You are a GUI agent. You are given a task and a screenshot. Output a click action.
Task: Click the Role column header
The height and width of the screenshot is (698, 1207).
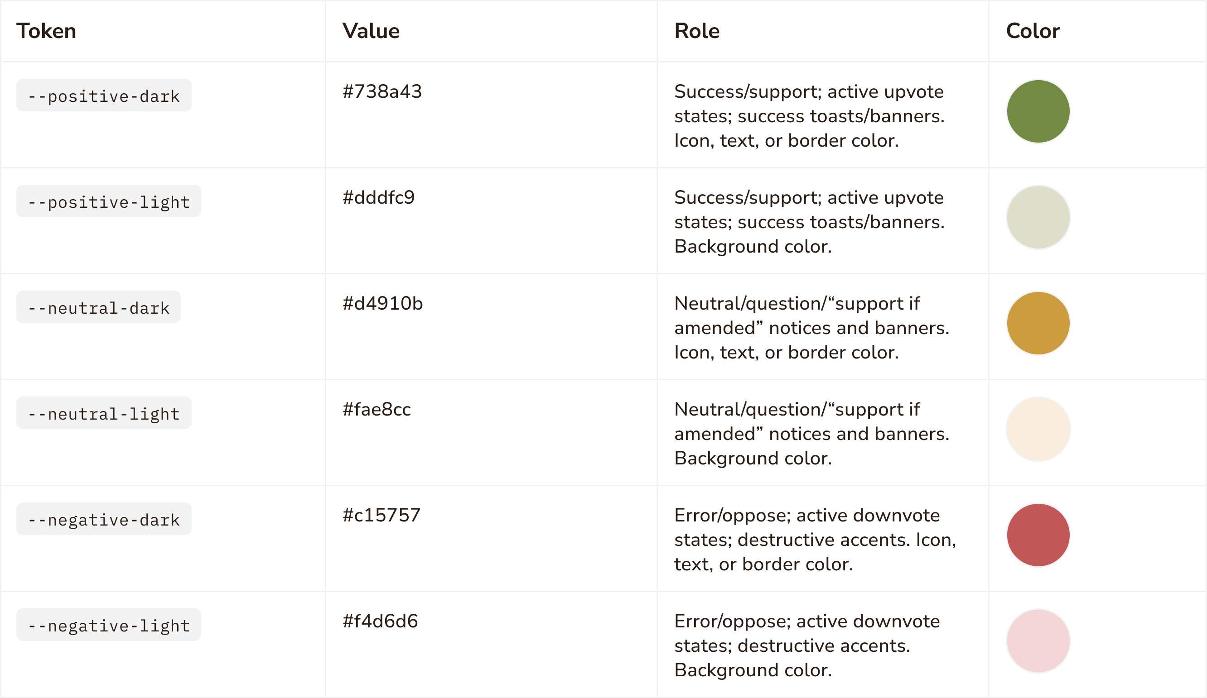(697, 31)
